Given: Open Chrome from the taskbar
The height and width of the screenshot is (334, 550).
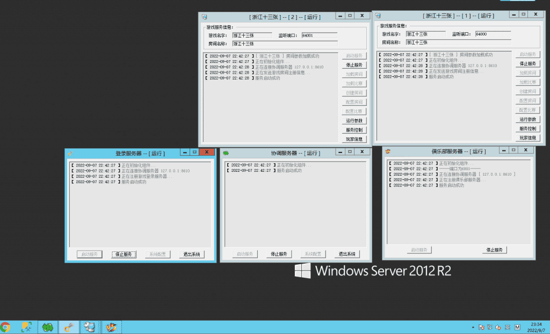Looking at the screenshot, I should point(5,327).
